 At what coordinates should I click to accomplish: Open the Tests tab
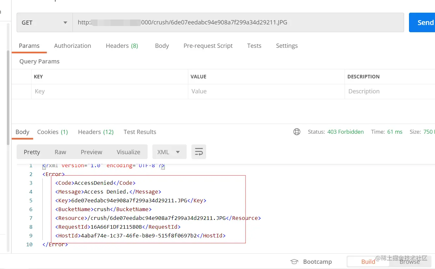[254, 46]
